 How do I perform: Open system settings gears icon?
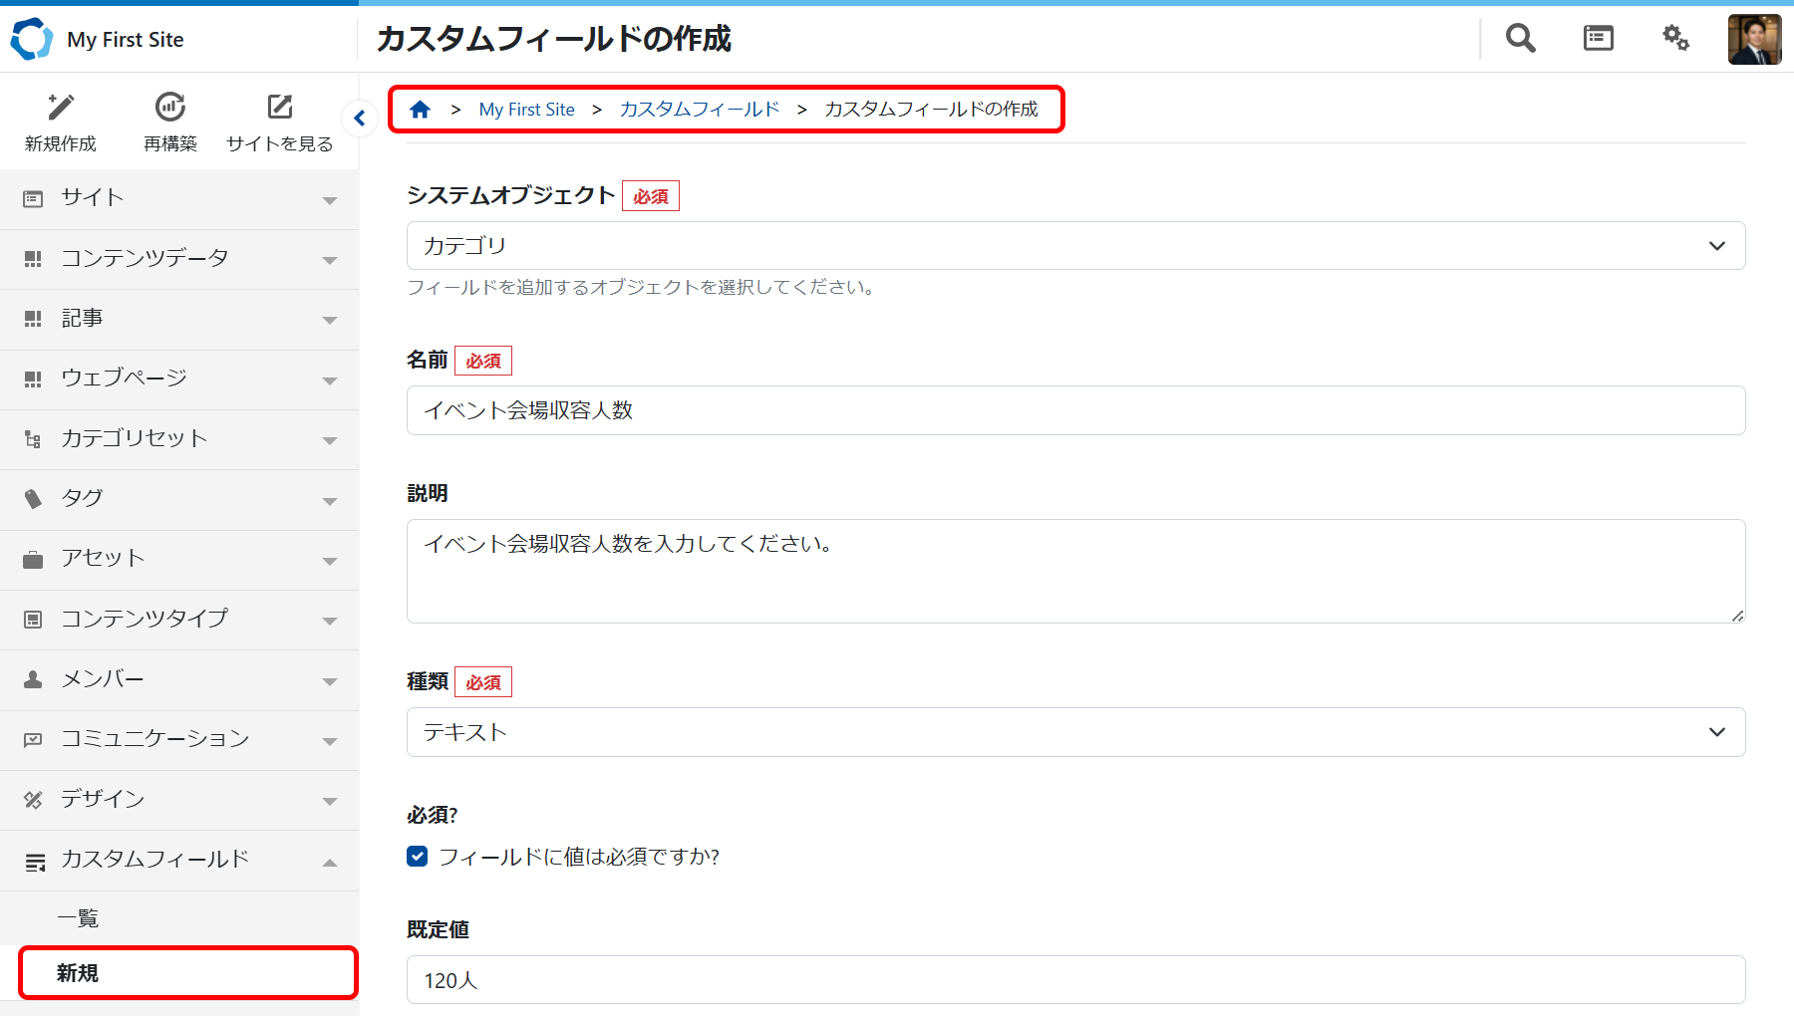(x=1675, y=39)
